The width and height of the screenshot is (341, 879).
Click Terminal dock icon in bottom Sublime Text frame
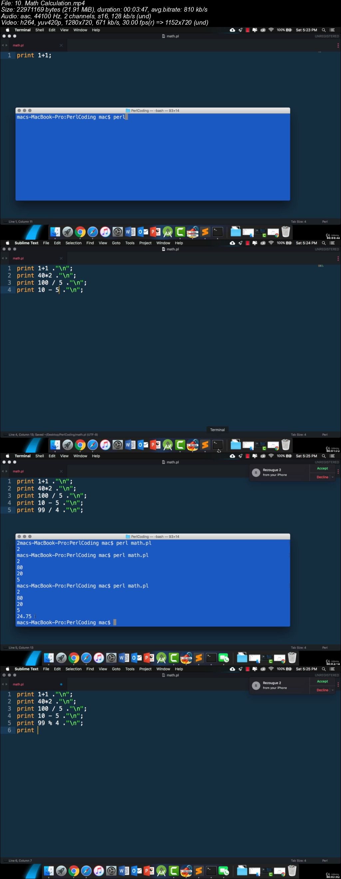tap(211, 871)
